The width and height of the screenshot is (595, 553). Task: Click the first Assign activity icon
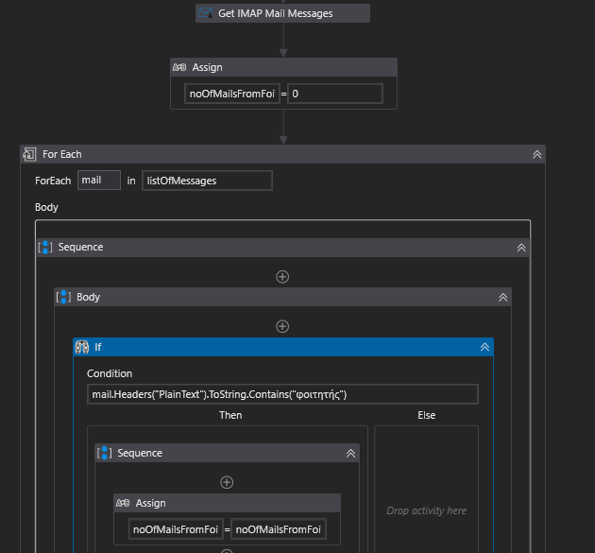click(179, 68)
